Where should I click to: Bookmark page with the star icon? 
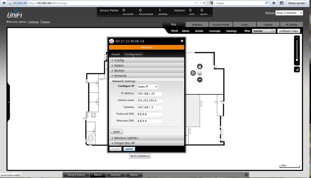point(196,3)
